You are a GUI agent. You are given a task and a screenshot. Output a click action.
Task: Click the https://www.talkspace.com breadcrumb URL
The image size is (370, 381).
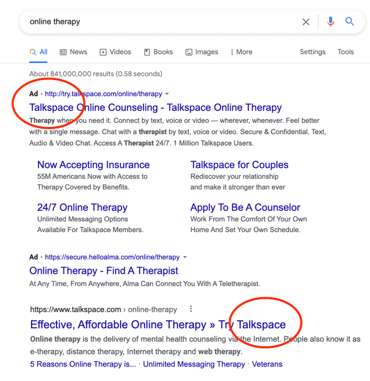point(76,309)
